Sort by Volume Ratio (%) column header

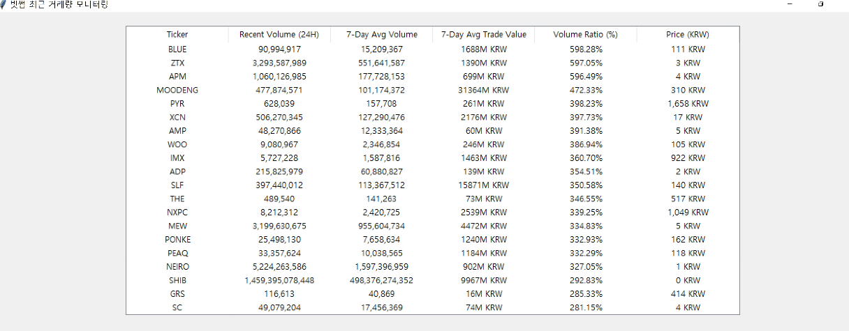[x=585, y=34]
